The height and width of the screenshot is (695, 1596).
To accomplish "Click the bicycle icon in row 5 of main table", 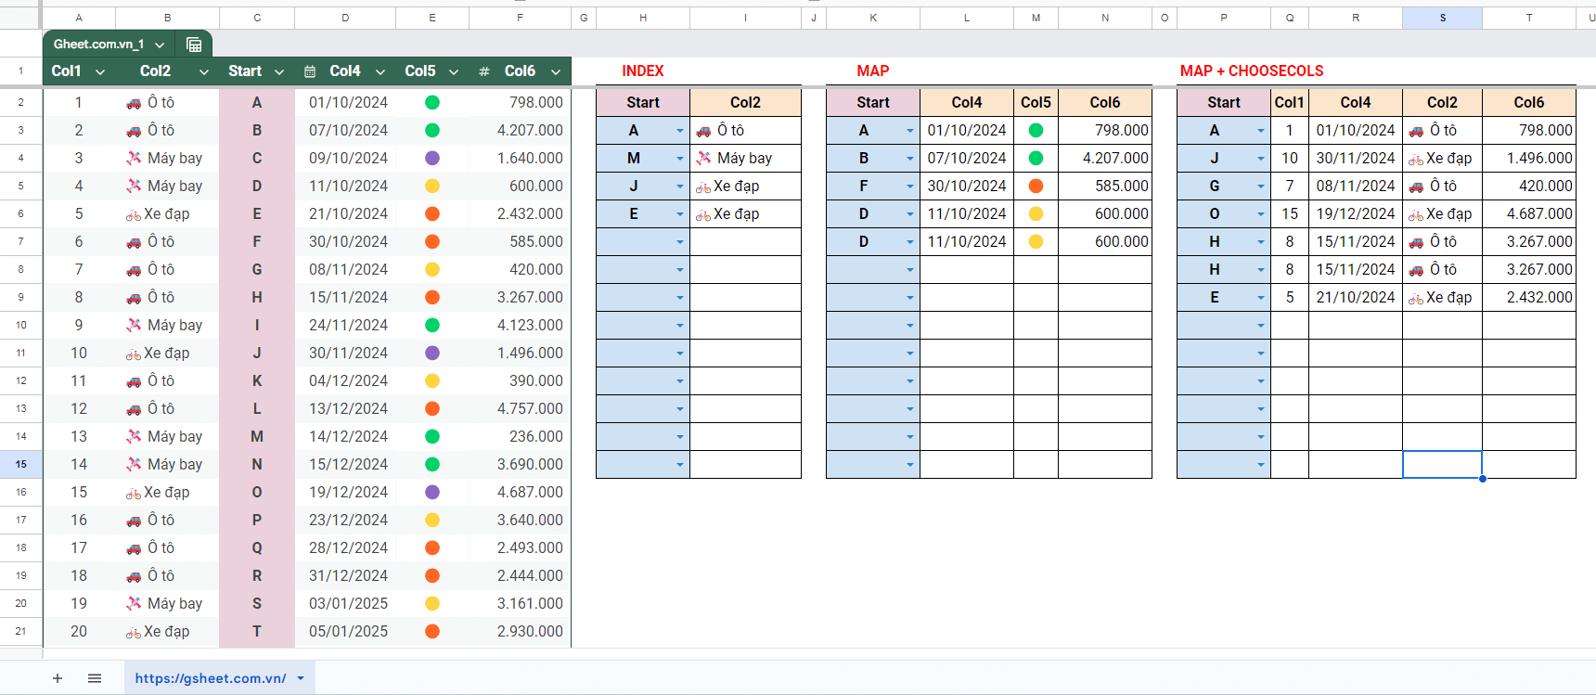I will click(x=134, y=215).
